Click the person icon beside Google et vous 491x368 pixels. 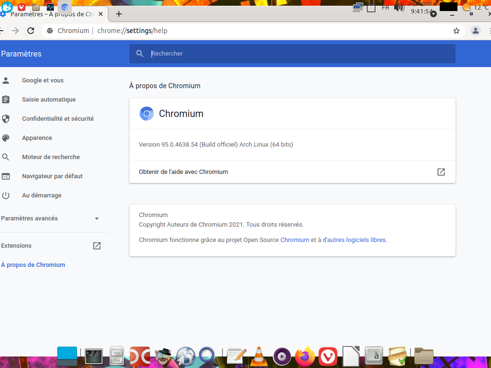[6, 80]
